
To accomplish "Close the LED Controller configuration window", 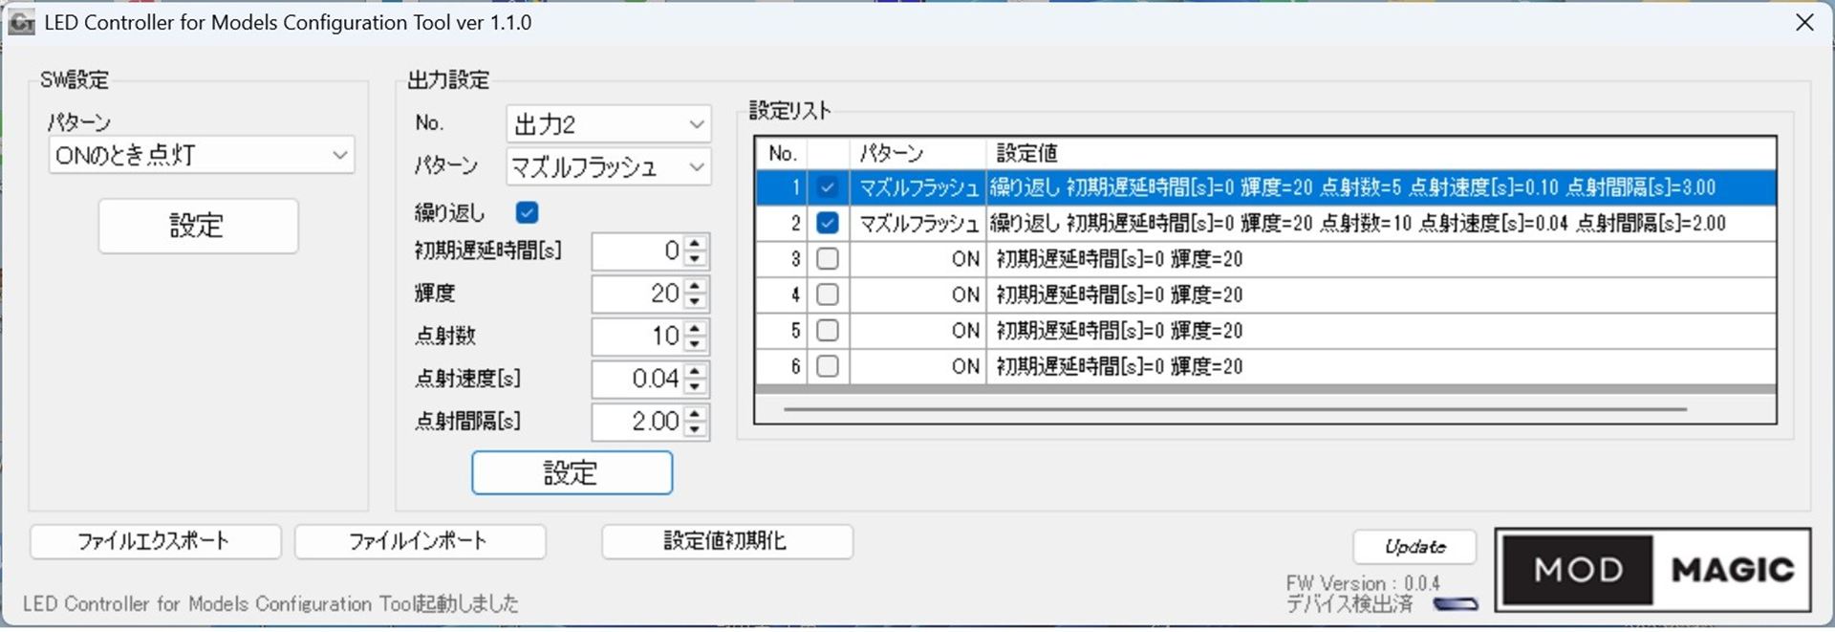I will point(1804,22).
